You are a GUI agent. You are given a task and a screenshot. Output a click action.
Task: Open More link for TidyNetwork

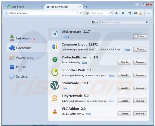pos(112,101)
